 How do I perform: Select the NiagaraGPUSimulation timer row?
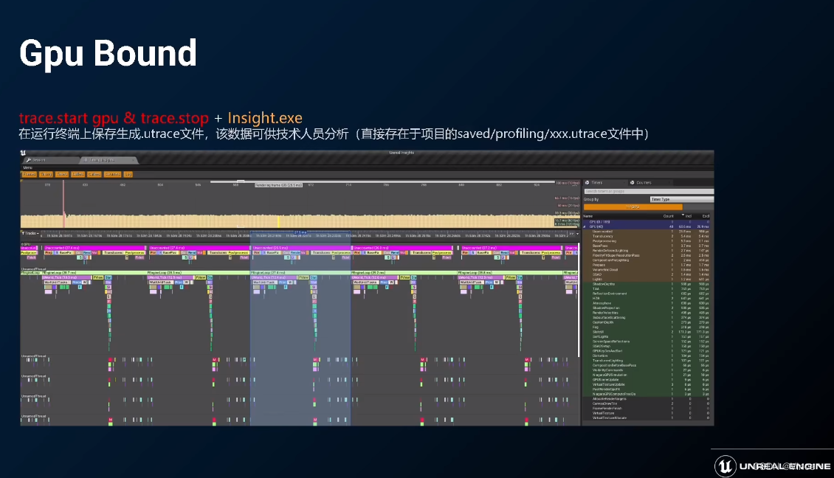648,375
